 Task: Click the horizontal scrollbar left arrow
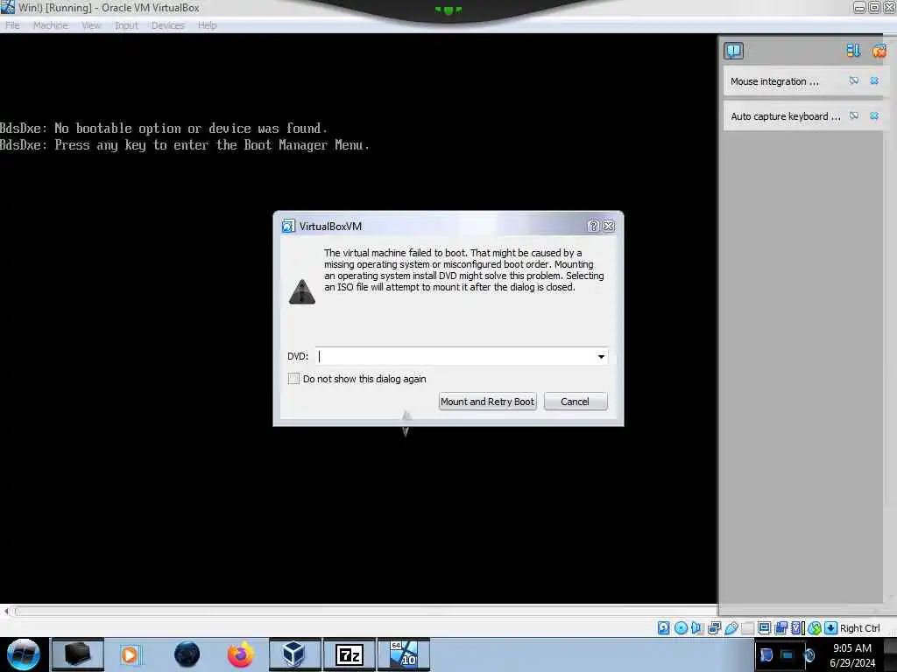click(x=6, y=611)
